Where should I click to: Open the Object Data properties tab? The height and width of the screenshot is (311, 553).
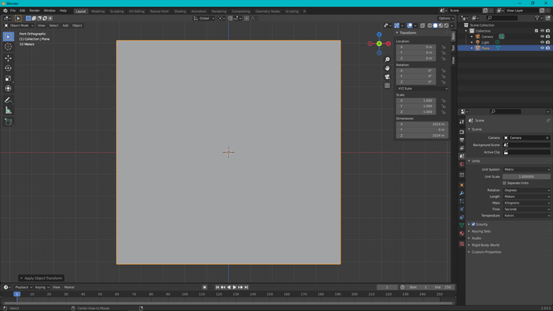462,225
